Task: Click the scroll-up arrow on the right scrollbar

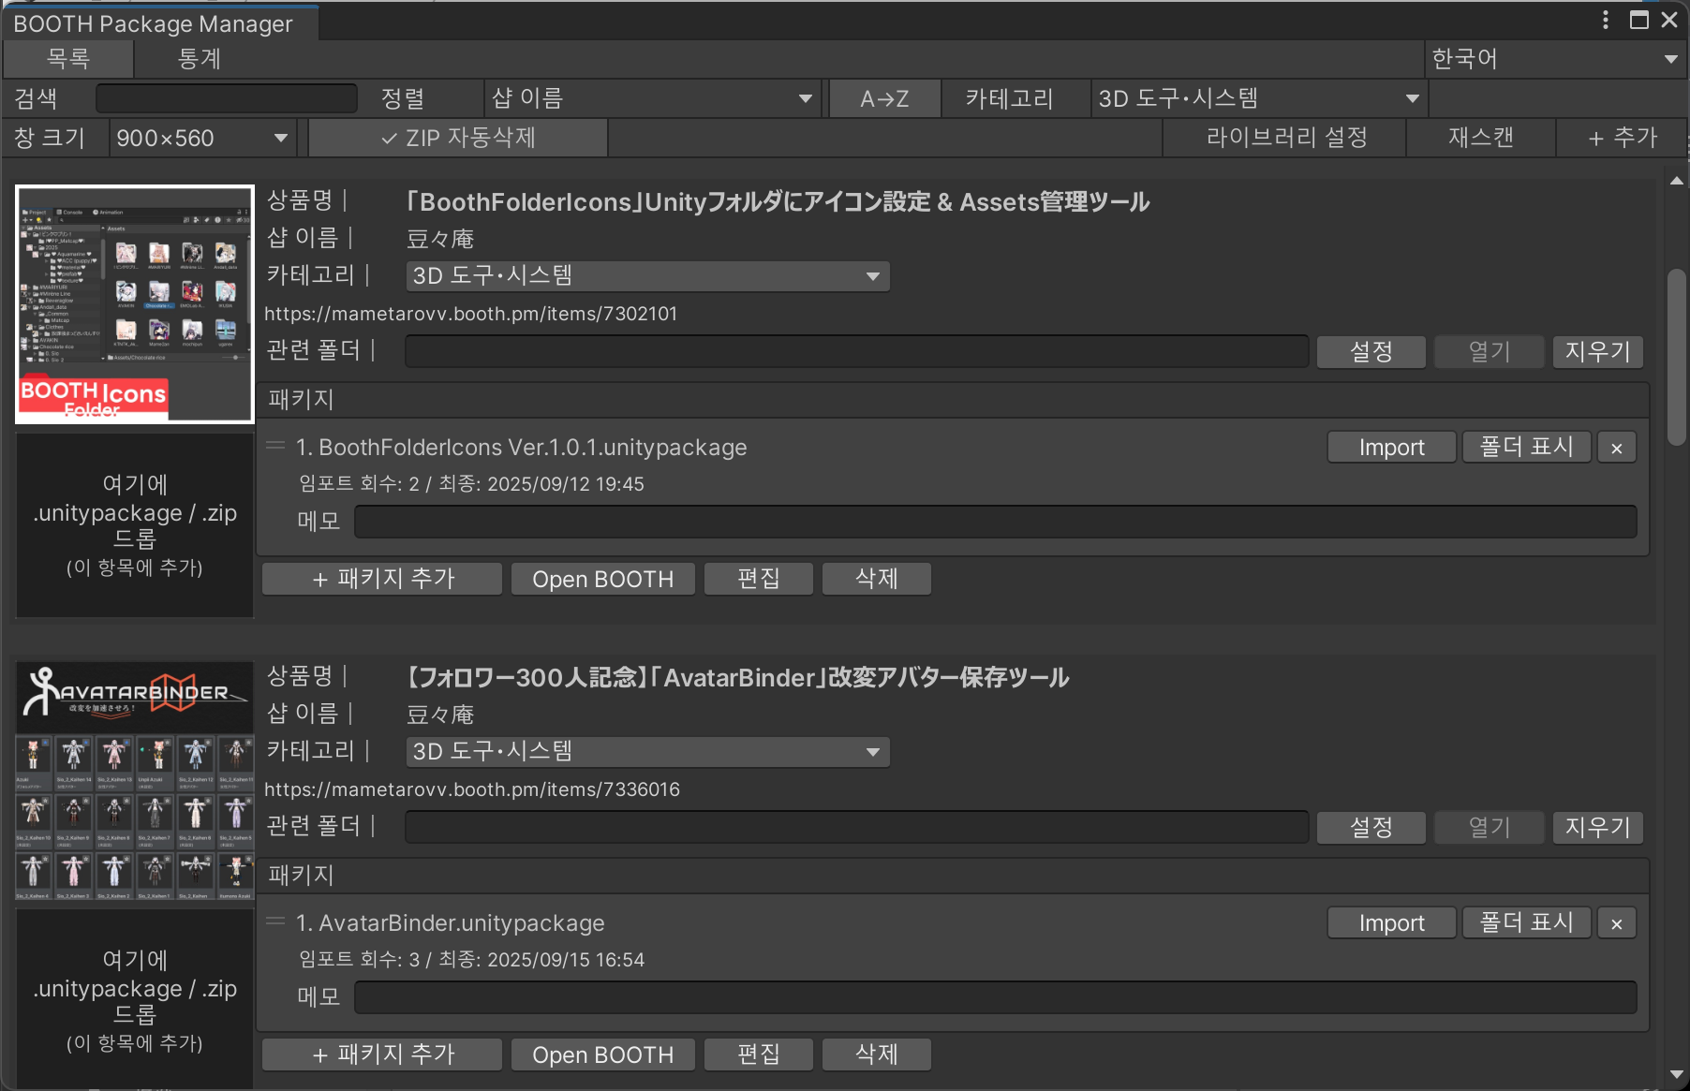Action: (1676, 180)
